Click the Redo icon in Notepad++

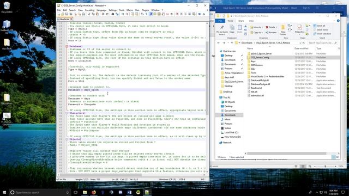[107, 14]
